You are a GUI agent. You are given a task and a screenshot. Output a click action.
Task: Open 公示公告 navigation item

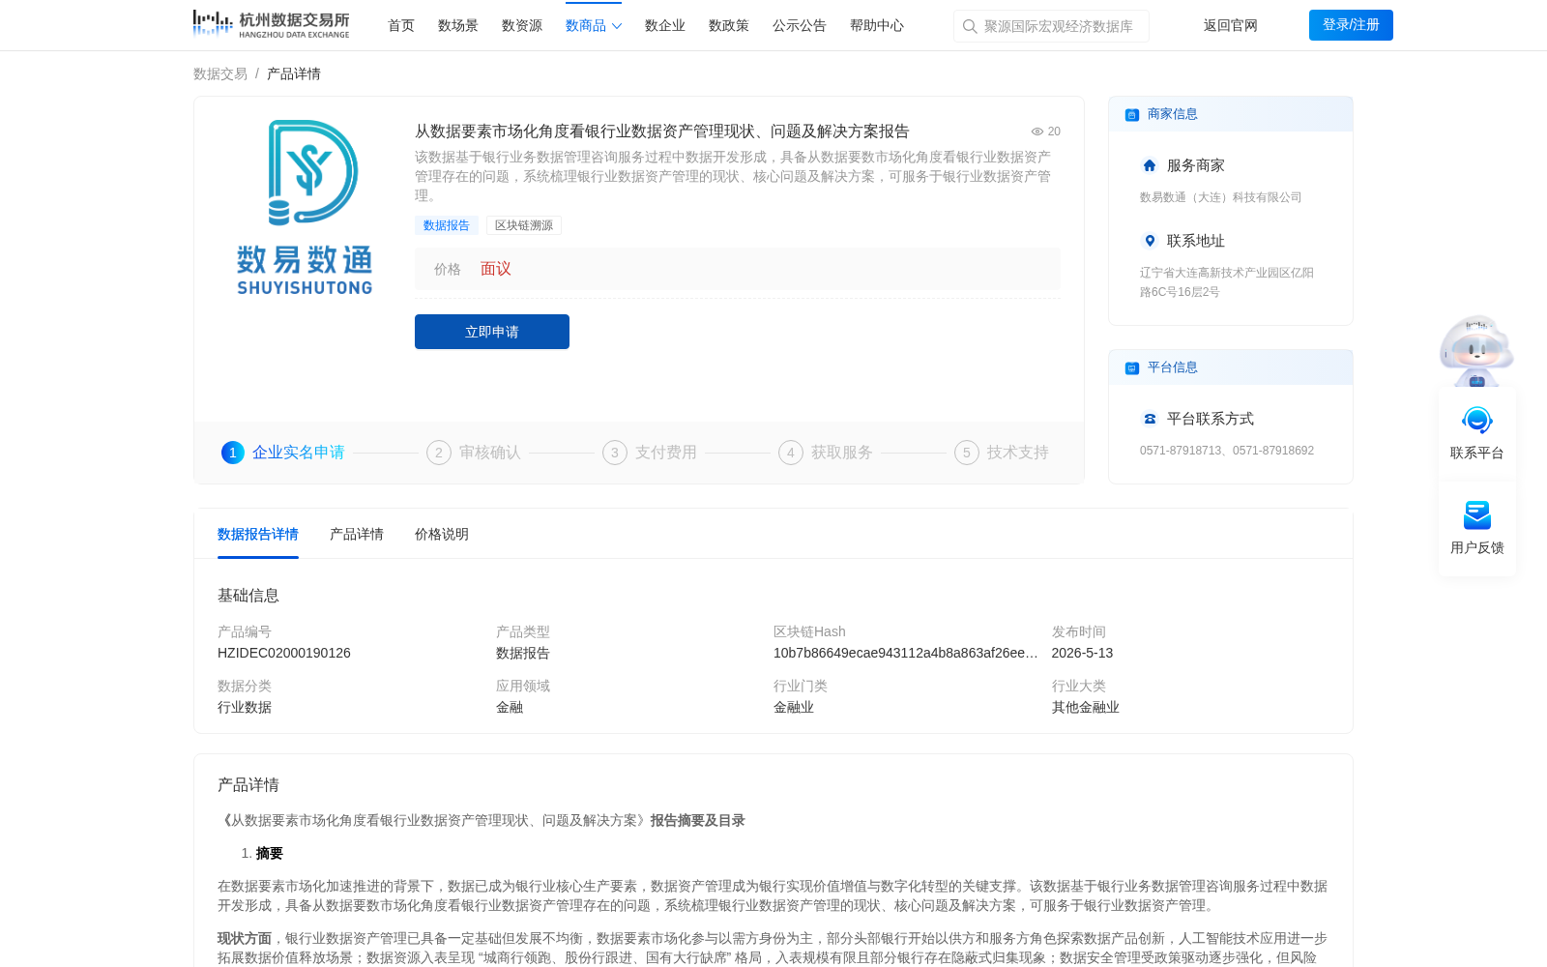(800, 25)
